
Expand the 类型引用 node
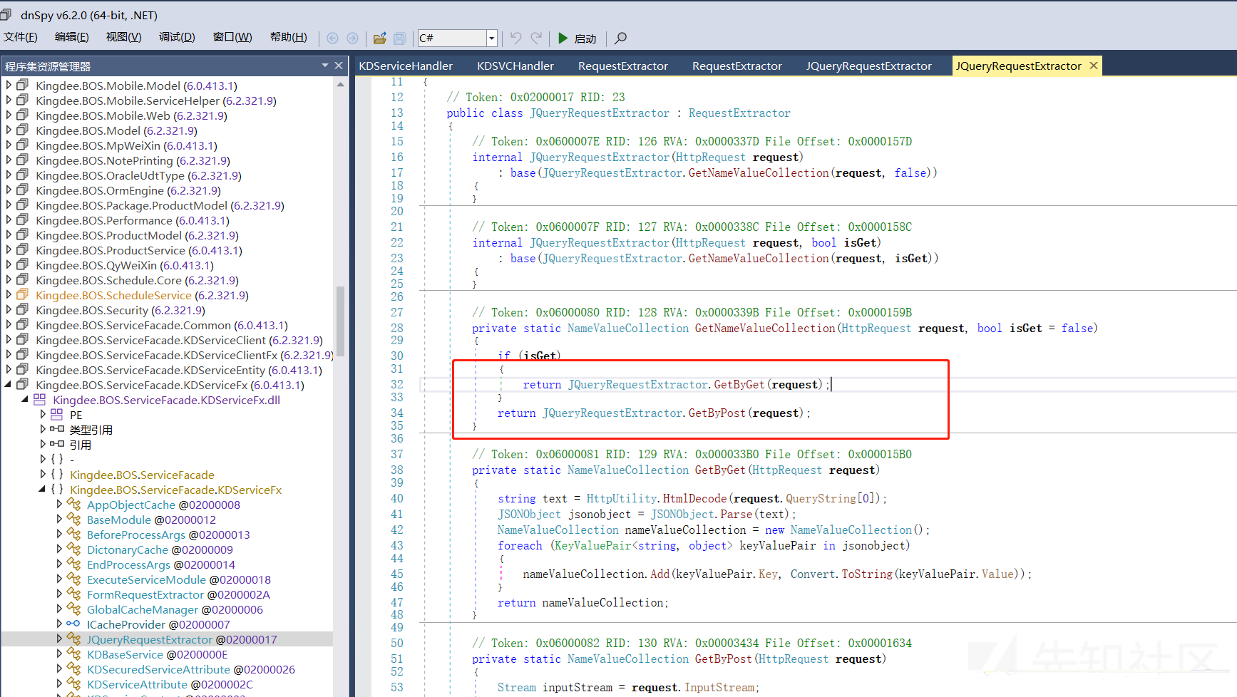coord(43,430)
